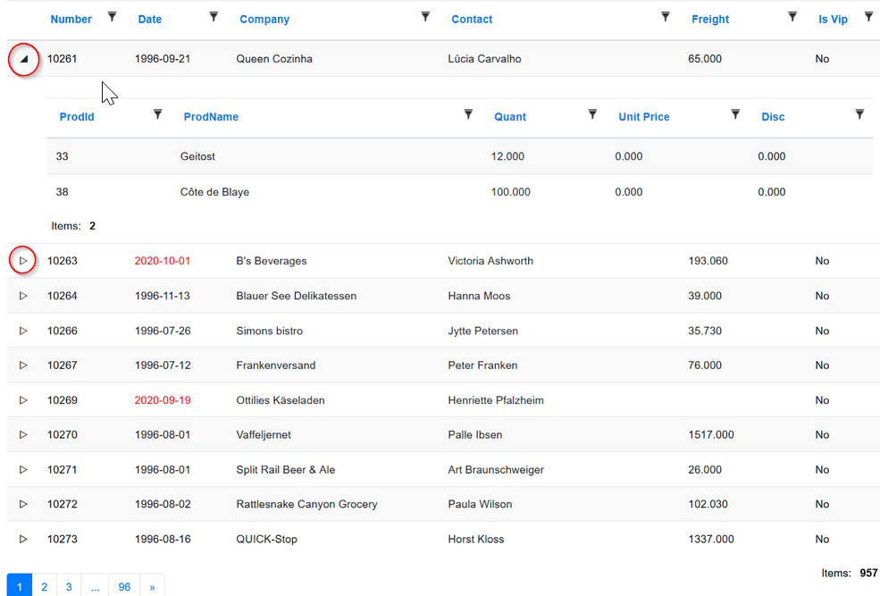
Task: Sort by Contact column header
Action: click(x=472, y=19)
